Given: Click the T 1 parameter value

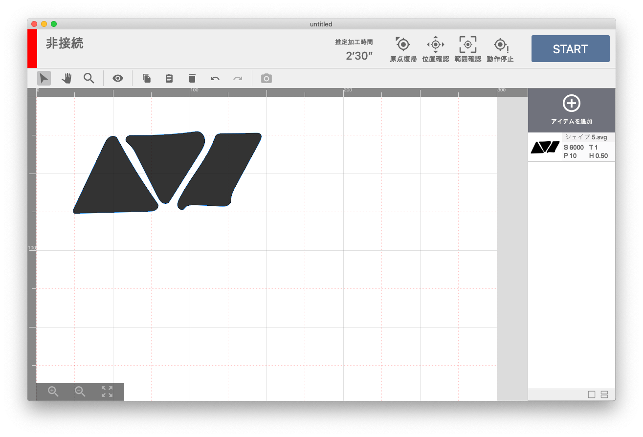Looking at the screenshot, I should [594, 148].
